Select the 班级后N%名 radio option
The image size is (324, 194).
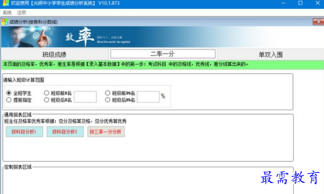pos(120,100)
